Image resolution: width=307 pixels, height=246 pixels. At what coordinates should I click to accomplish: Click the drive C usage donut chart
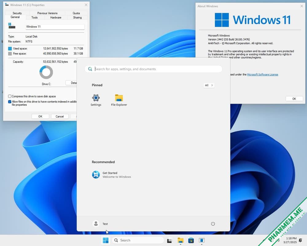coord(46,72)
